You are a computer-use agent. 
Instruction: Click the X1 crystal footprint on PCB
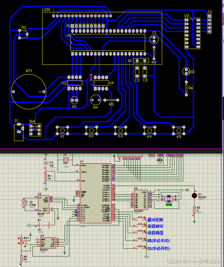tap(141, 61)
